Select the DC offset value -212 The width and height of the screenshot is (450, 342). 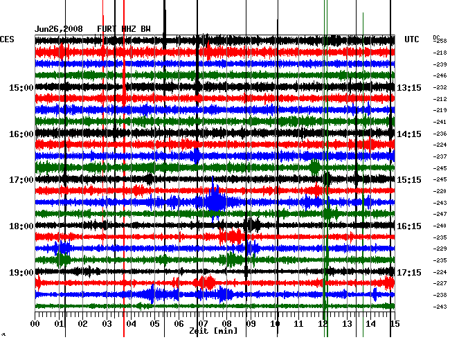tap(440, 99)
